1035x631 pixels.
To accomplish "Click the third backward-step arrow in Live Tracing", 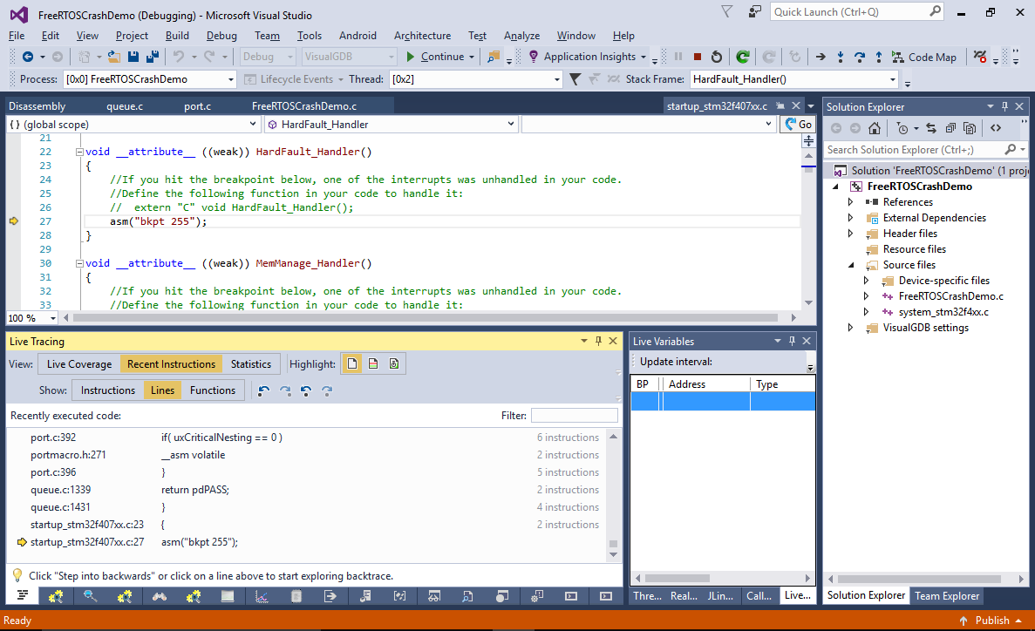I will (x=306, y=390).
